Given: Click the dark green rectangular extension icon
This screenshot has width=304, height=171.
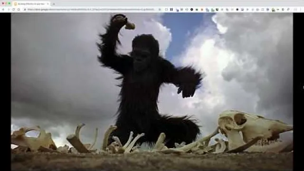Looking at the screenshot, I should tap(197, 9).
